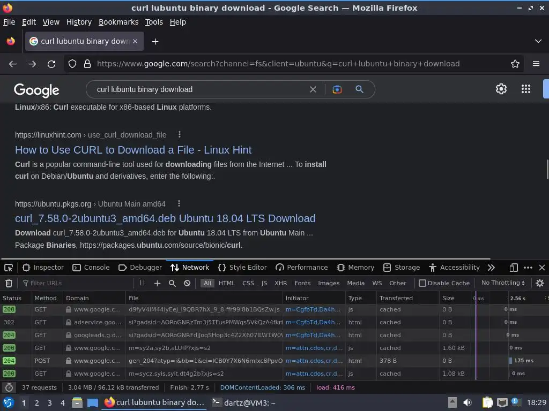Reload the current page
Viewport: 549px width, 411px height.
coord(51,64)
